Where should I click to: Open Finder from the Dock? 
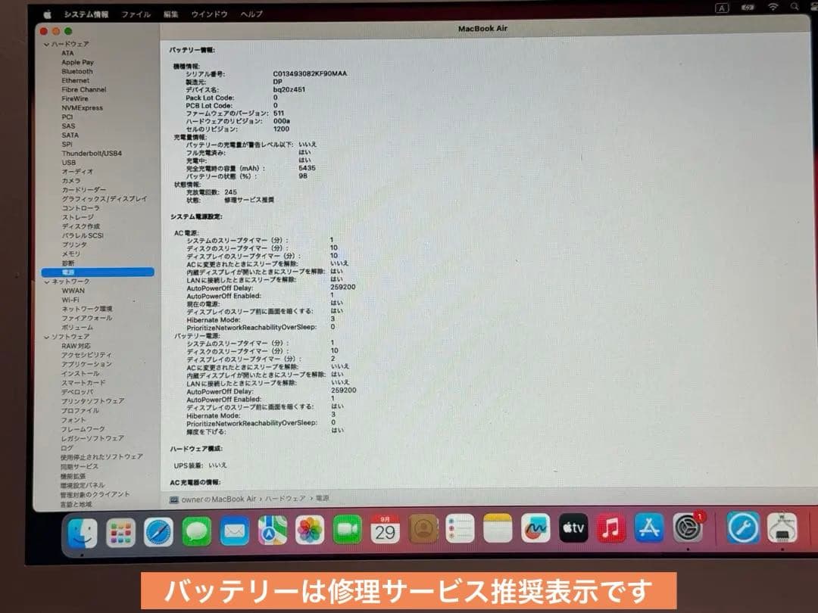pyautogui.click(x=82, y=534)
